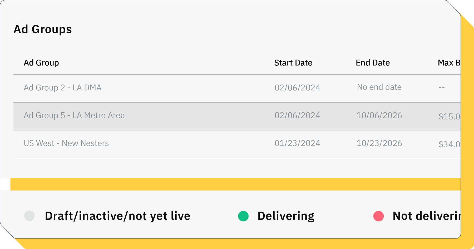Select the 01/23/2024 start date cell
Viewport: 474px width, 249px height.
pos(297,143)
